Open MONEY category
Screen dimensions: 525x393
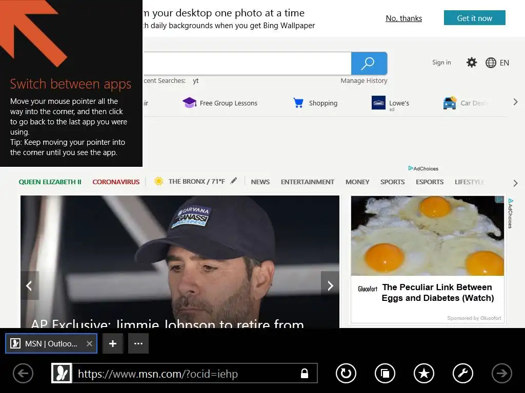(357, 182)
